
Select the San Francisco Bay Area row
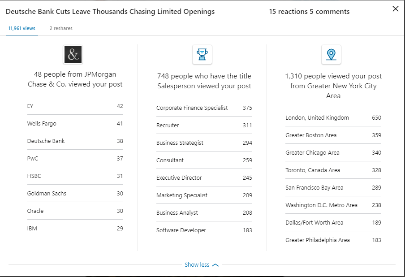(x=333, y=188)
